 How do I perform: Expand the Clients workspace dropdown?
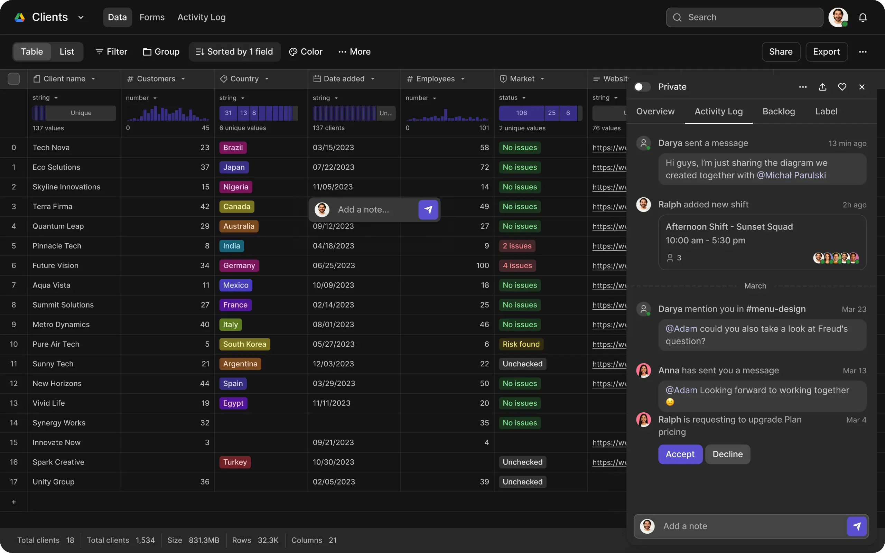point(81,18)
